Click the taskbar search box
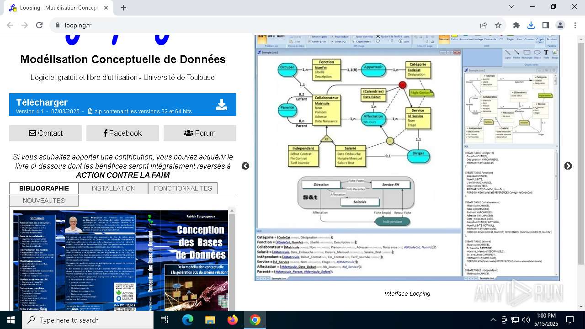Image resolution: width=585 pixels, height=329 pixels. coord(88,320)
